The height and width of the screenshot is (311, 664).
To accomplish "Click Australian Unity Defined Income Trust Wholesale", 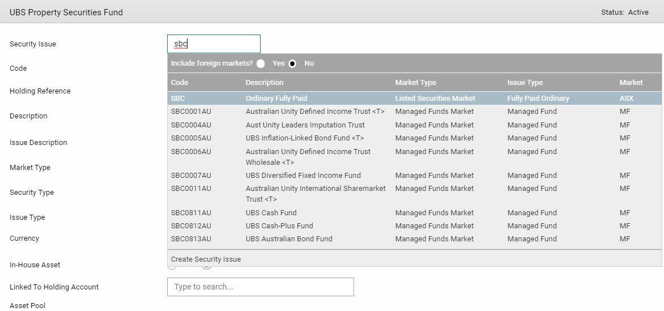I will [x=308, y=157].
